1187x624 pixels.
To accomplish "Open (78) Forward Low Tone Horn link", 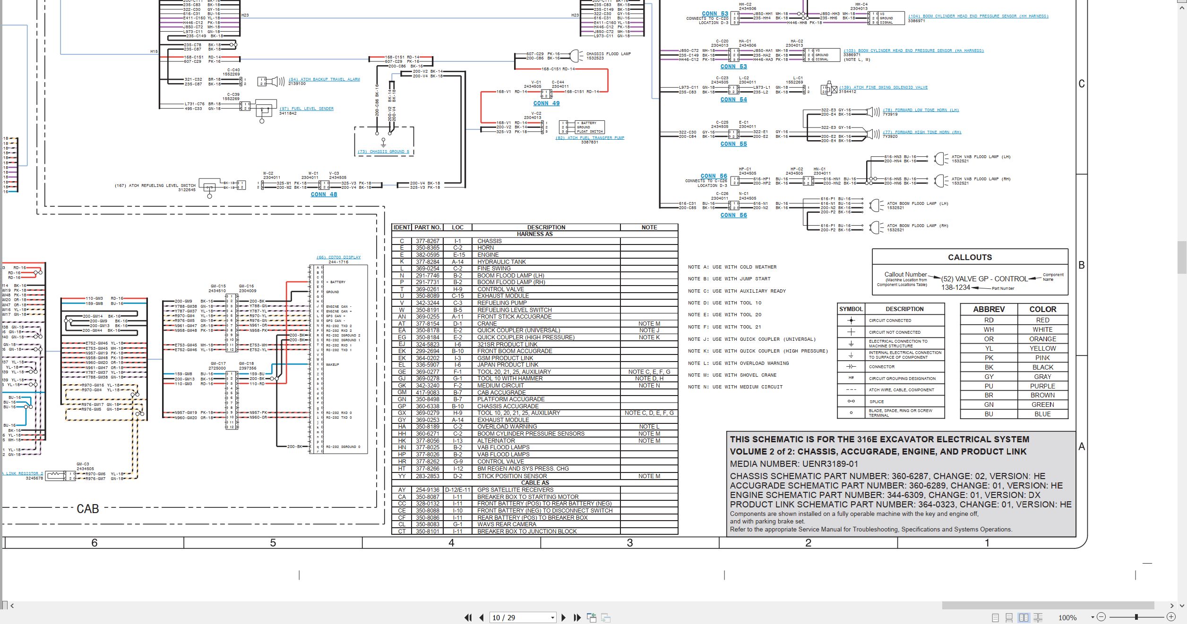I will click(921, 110).
